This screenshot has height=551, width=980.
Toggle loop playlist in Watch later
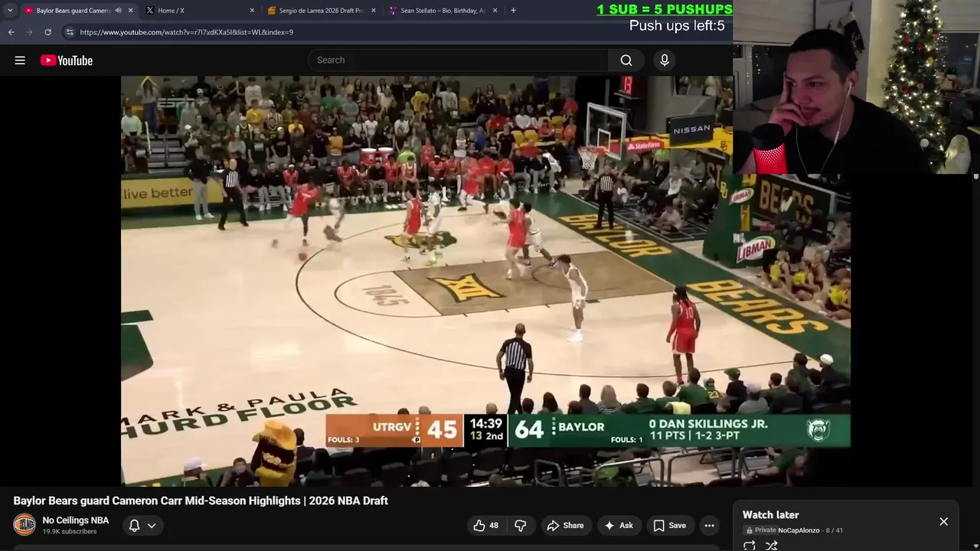750,546
